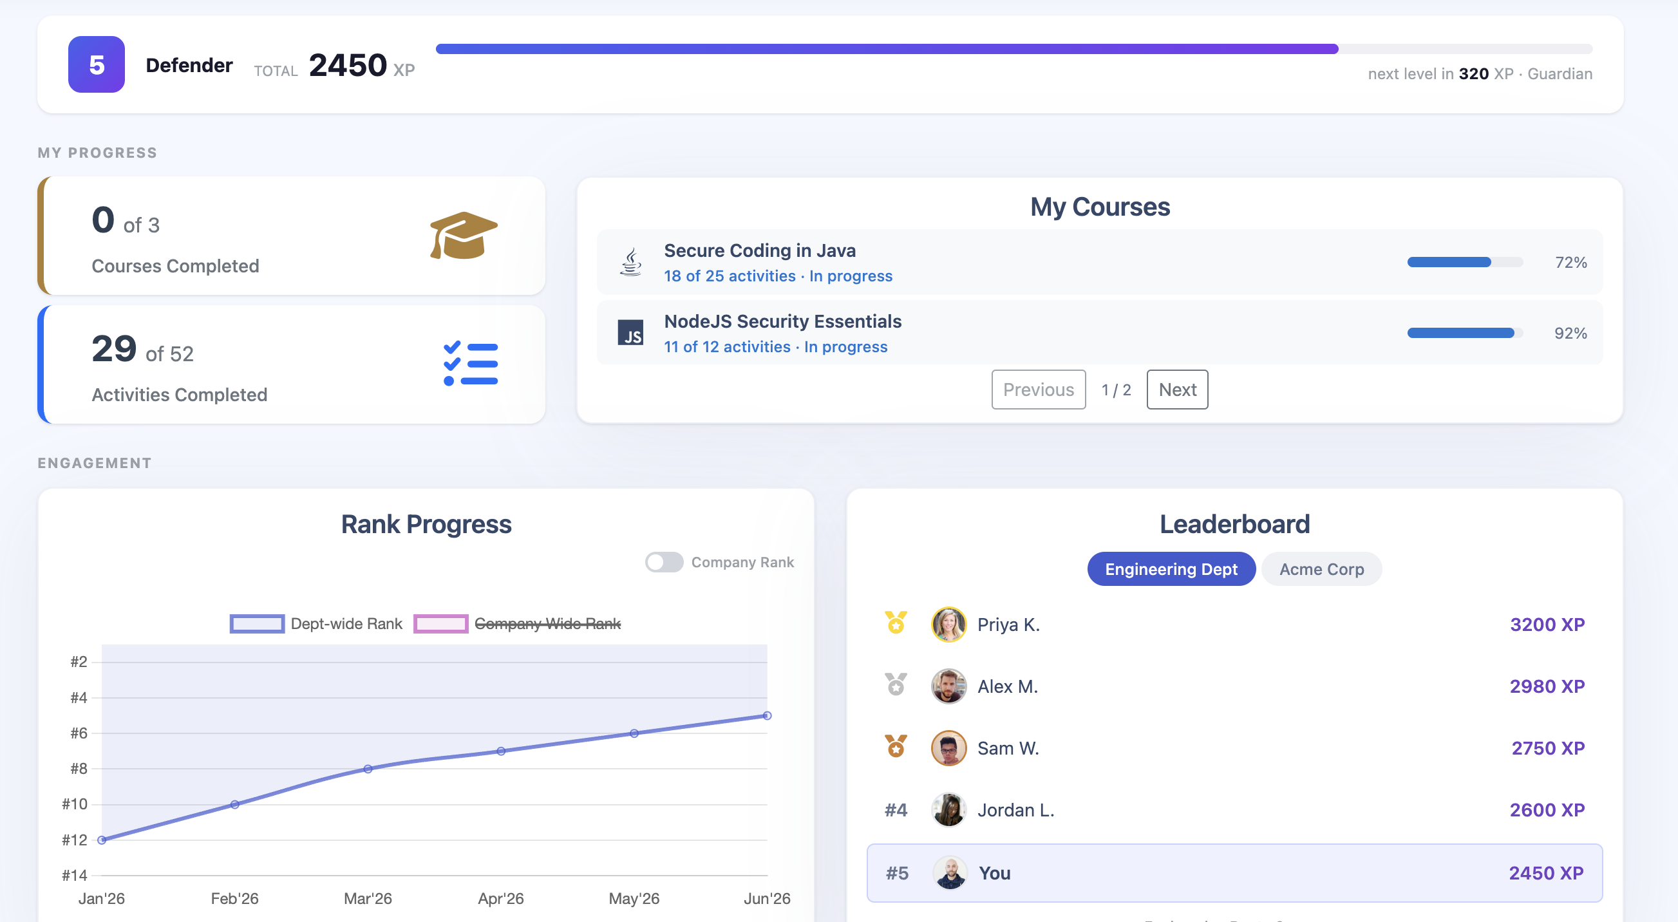1678x922 pixels.
Task: Click the level 5 badge icon
Action: click(97, 64)
